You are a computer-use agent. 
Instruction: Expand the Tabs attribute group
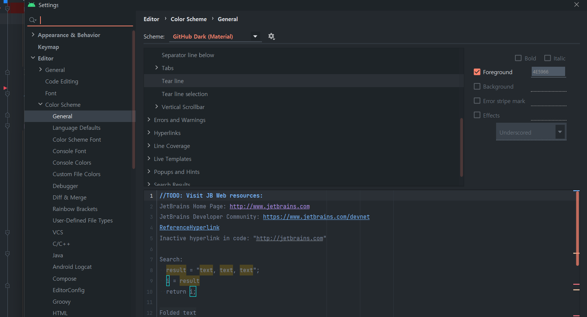157,67
